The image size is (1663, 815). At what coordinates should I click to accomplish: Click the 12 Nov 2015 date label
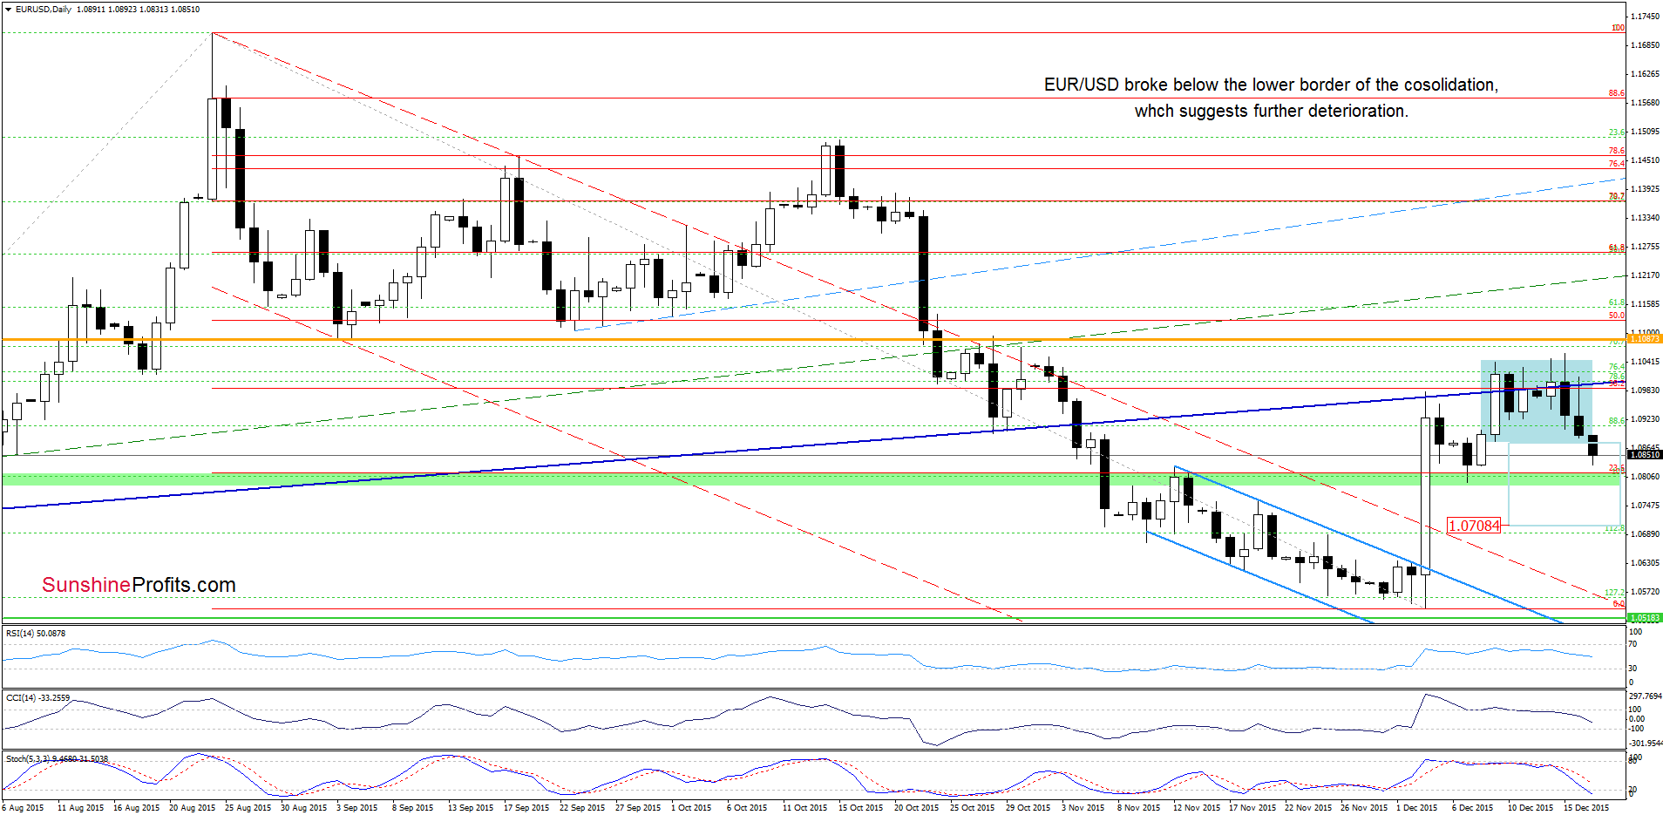1196,808
